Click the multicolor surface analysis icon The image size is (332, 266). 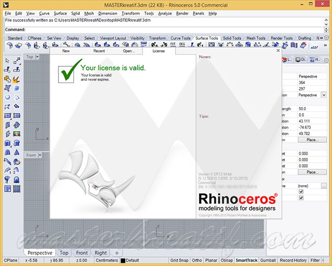(x=17, y=134)
